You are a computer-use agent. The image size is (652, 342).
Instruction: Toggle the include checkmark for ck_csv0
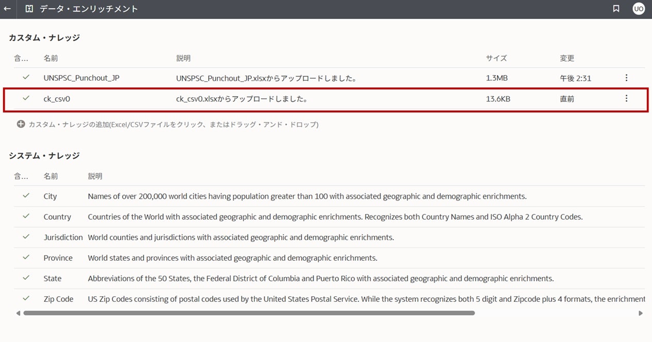pyautogui.click(x=26, y=98)
